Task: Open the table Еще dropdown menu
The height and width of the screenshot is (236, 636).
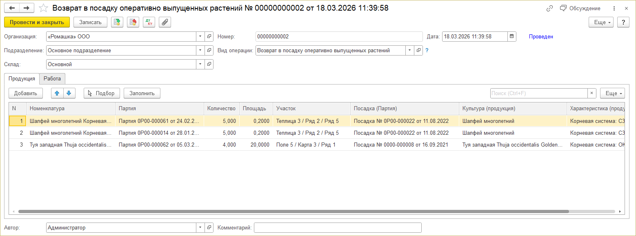Action: [x=612, y=94]
